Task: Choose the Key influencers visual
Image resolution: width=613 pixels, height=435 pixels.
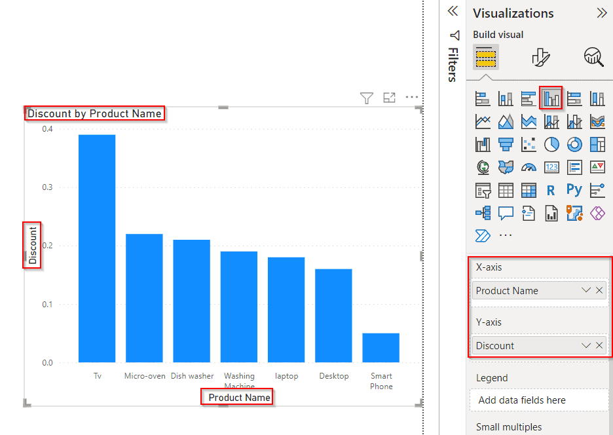Action: (x=597, y=191)
